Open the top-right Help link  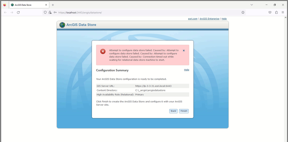click(x=224, y=19)
